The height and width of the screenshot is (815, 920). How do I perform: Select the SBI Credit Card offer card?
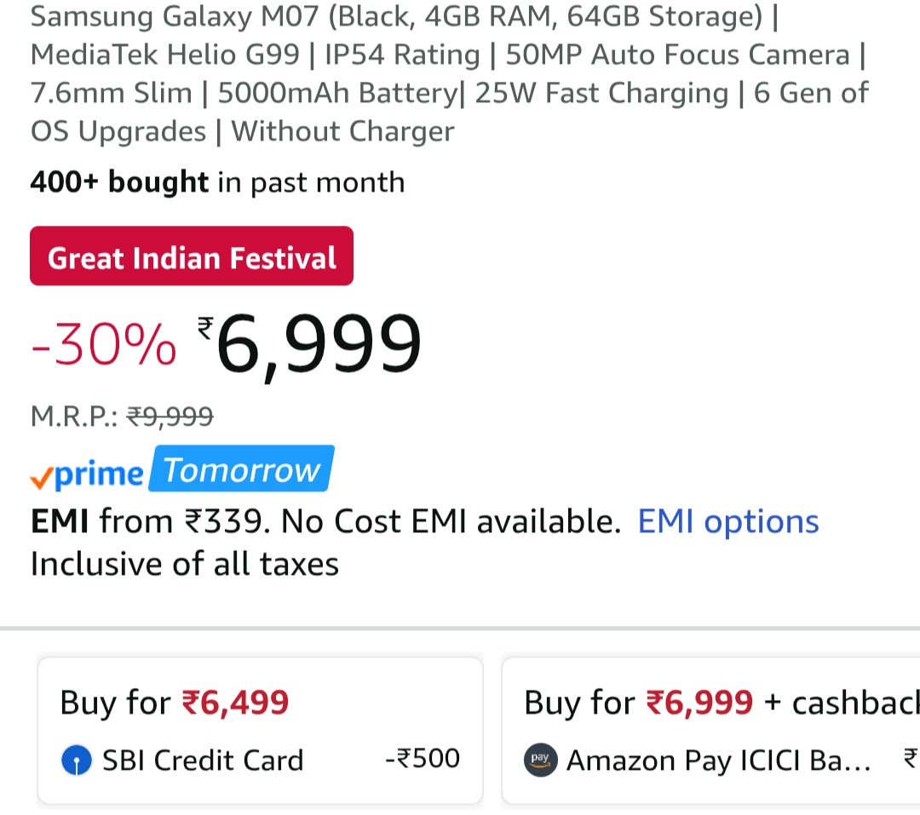click(x=260, y=730)
